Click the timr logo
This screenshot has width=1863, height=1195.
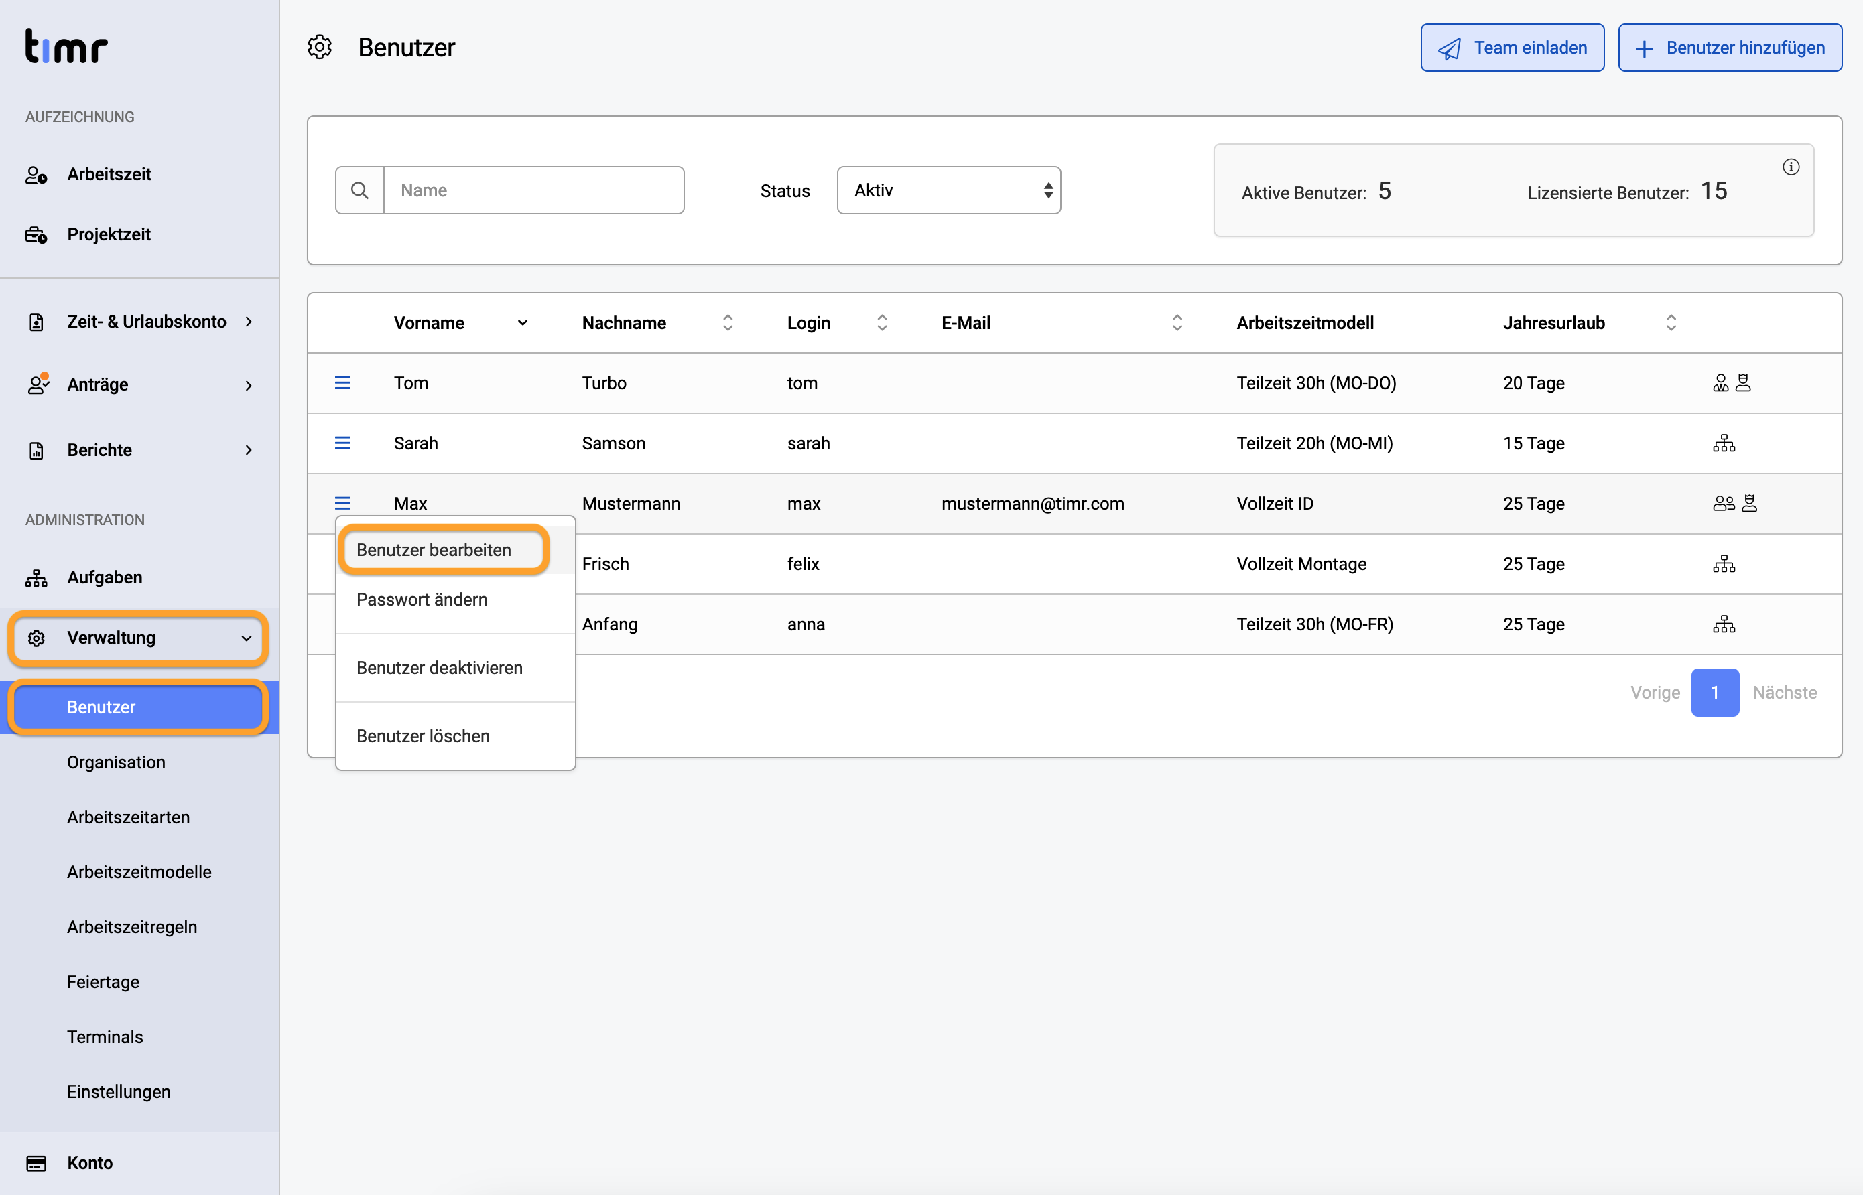click(x=67, y=47)
